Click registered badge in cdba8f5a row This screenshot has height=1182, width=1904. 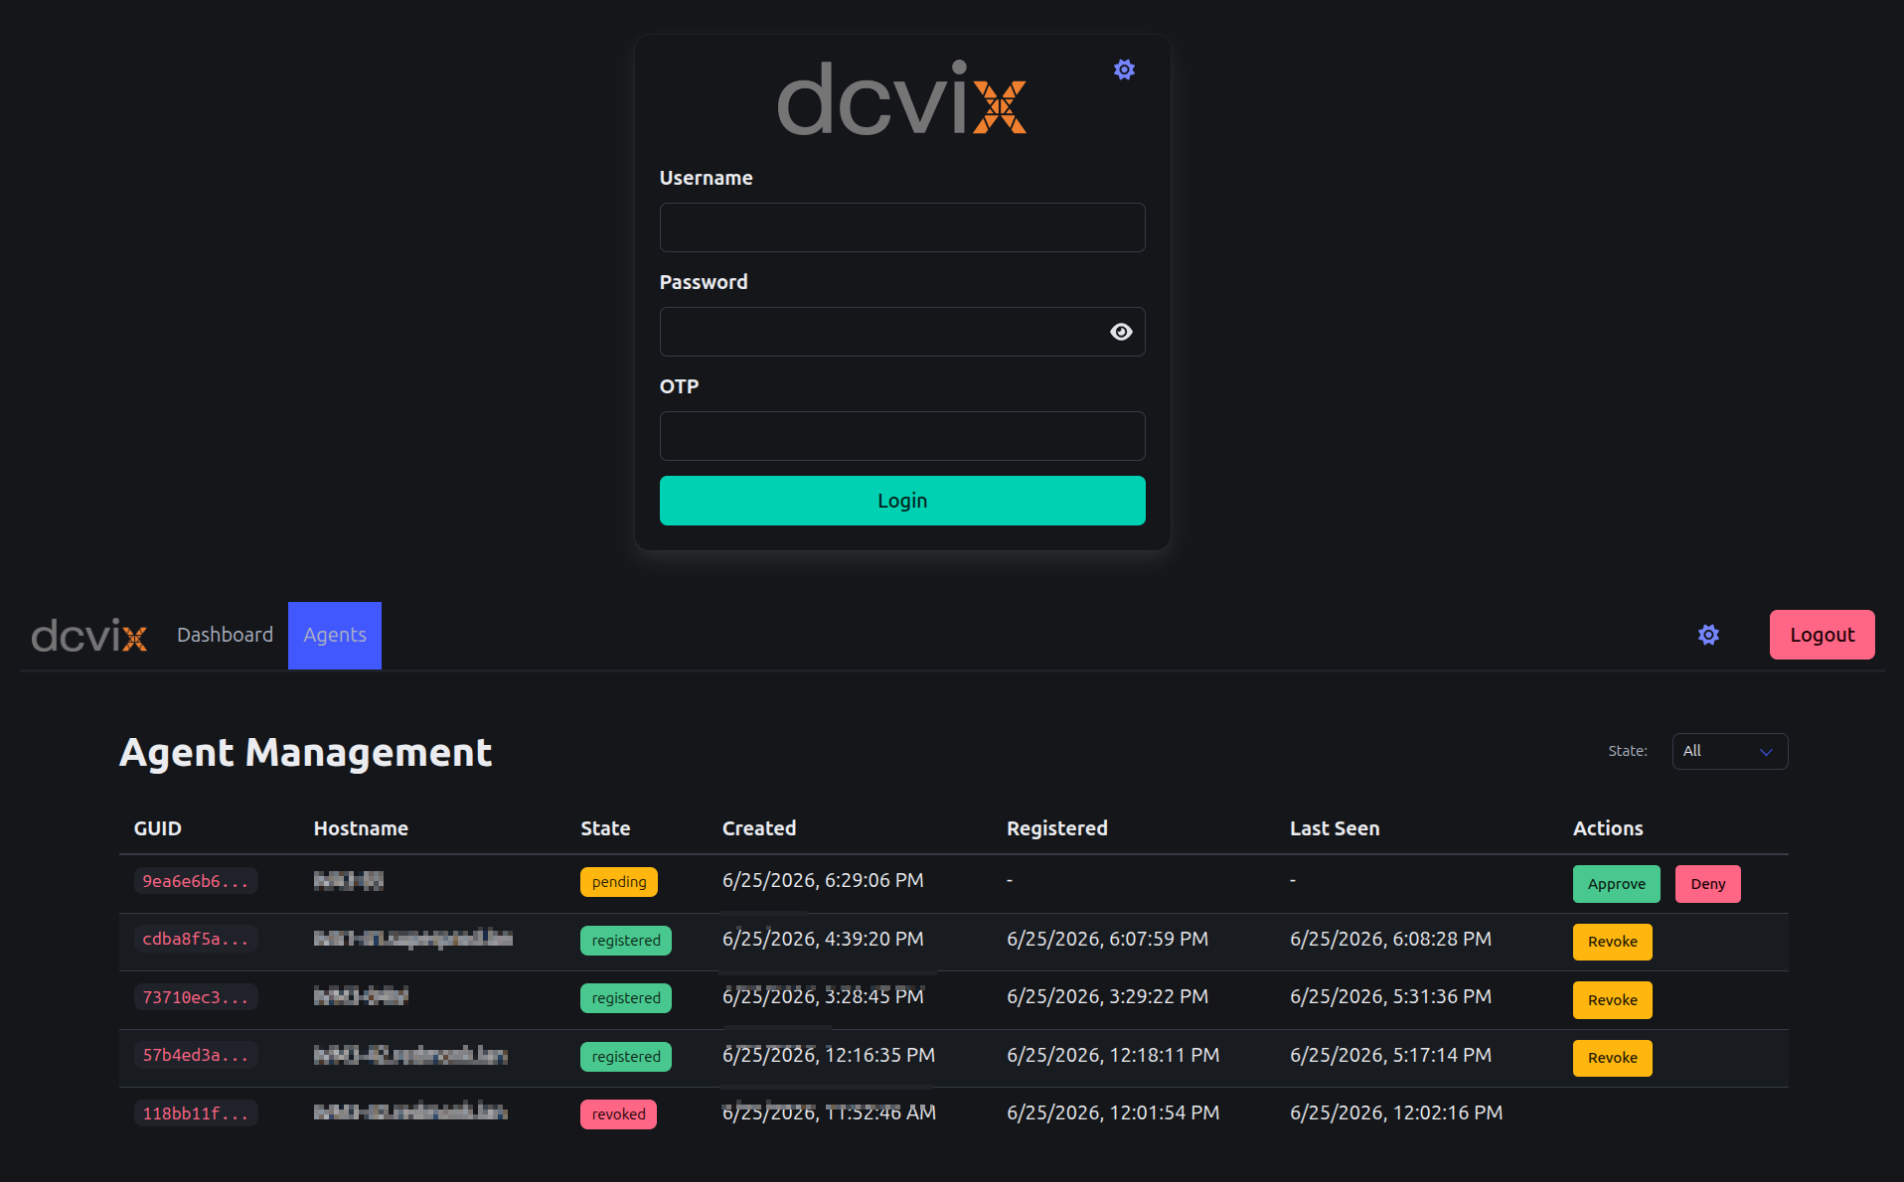click(626, 941)
